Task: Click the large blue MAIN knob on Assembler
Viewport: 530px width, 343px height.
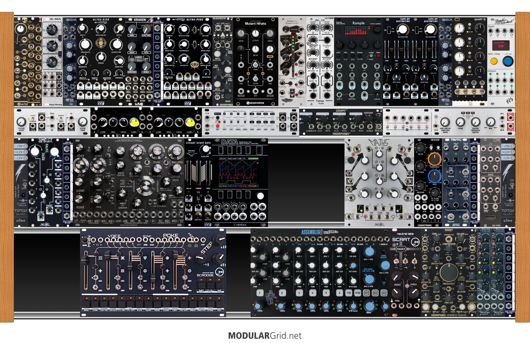Action: 369,306
